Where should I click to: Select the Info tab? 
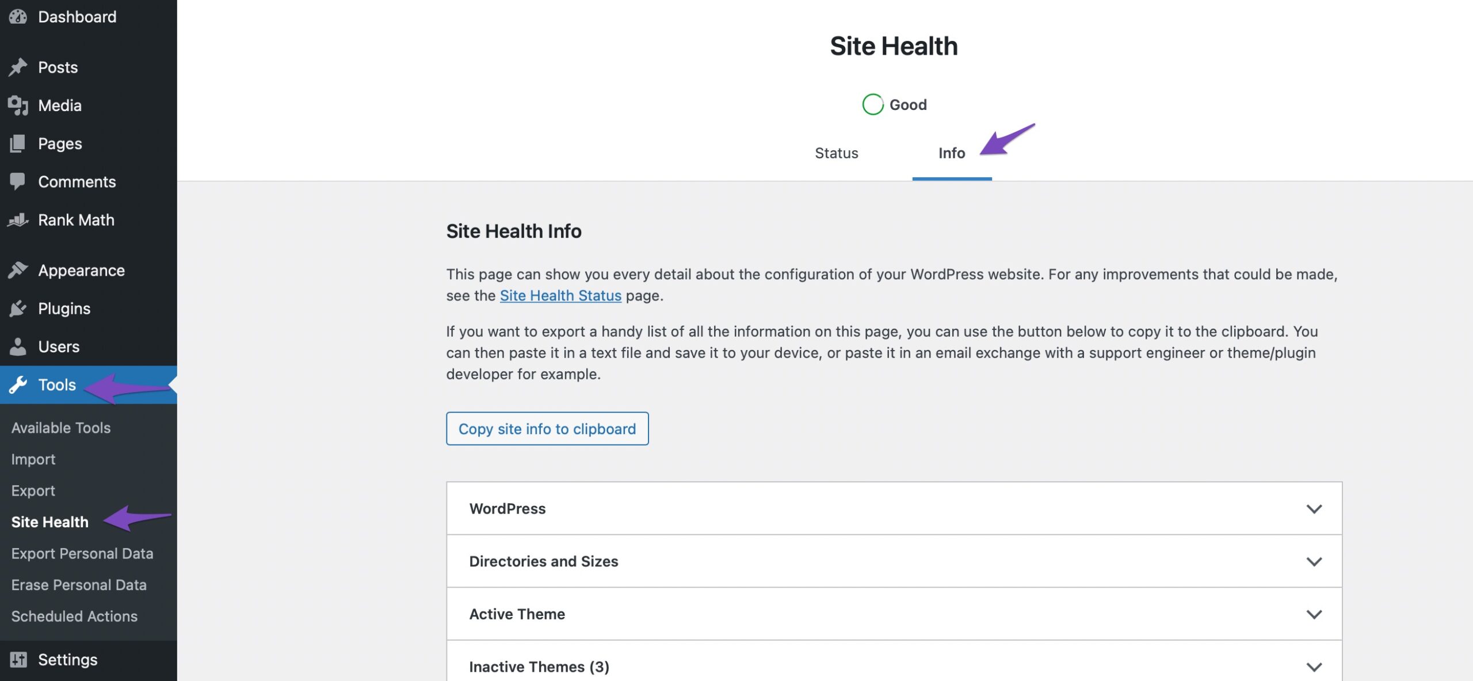(952, 152)
